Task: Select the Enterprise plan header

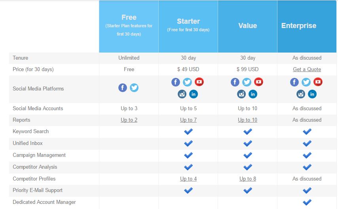Action: [x=307, y=26]
